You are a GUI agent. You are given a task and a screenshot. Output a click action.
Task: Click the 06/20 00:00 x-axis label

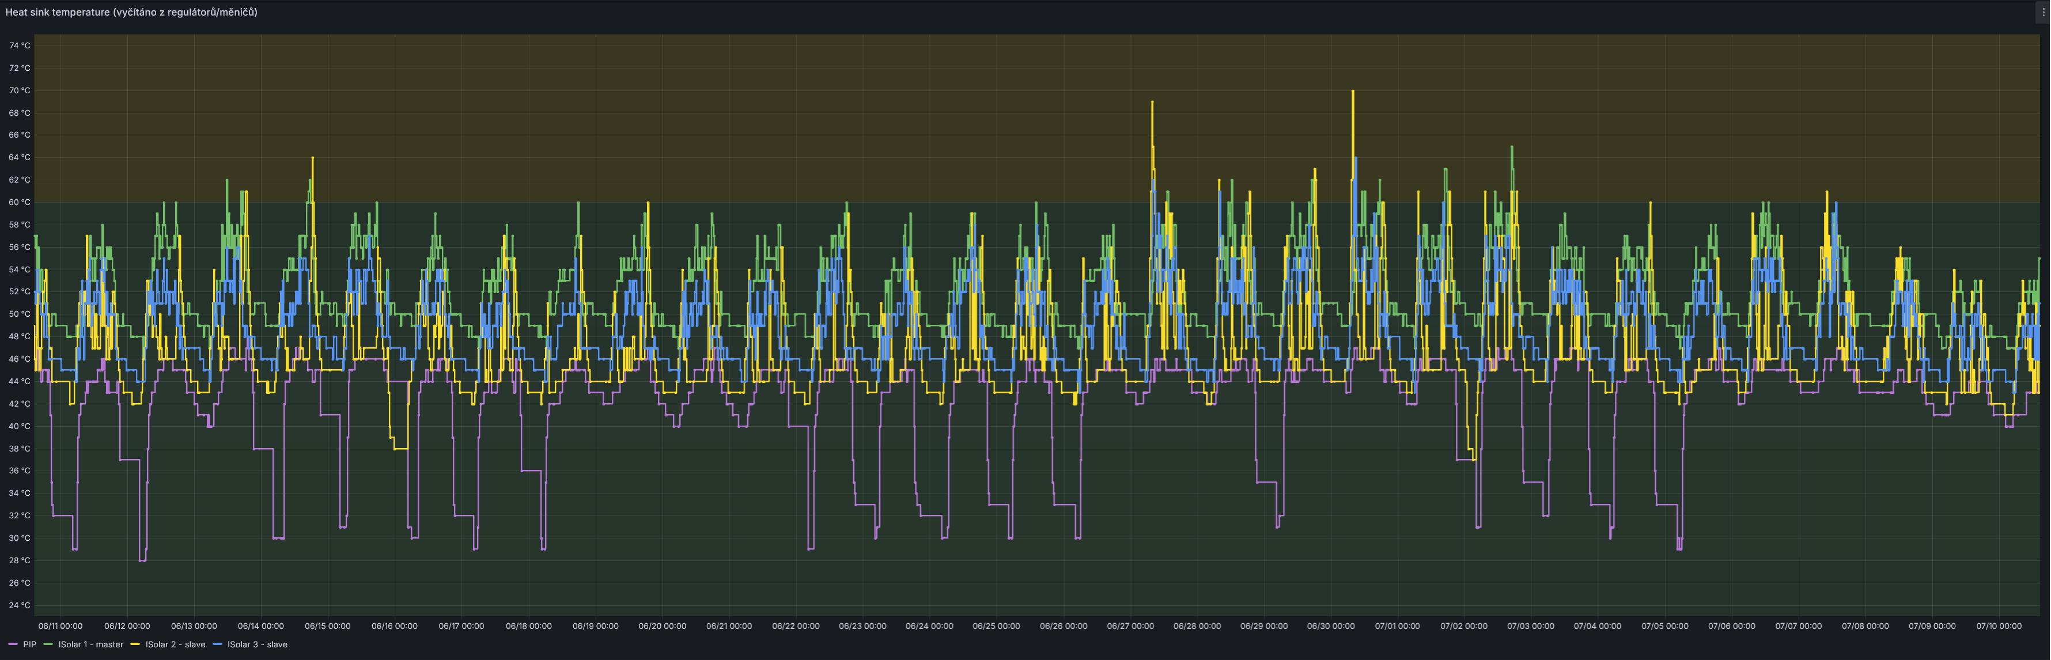coord(661,626)
